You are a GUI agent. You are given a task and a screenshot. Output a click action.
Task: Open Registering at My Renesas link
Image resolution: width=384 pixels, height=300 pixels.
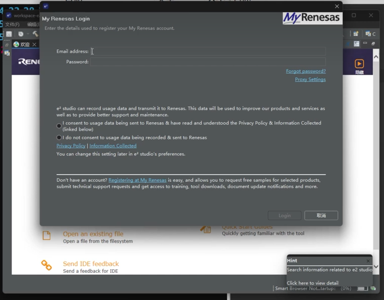coord(137,180)
